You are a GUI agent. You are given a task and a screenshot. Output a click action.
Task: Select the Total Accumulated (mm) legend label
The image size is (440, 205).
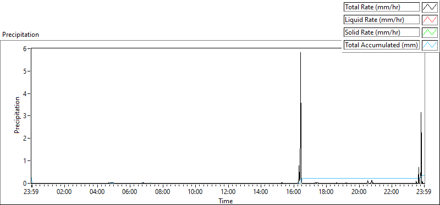coord(382,45)
